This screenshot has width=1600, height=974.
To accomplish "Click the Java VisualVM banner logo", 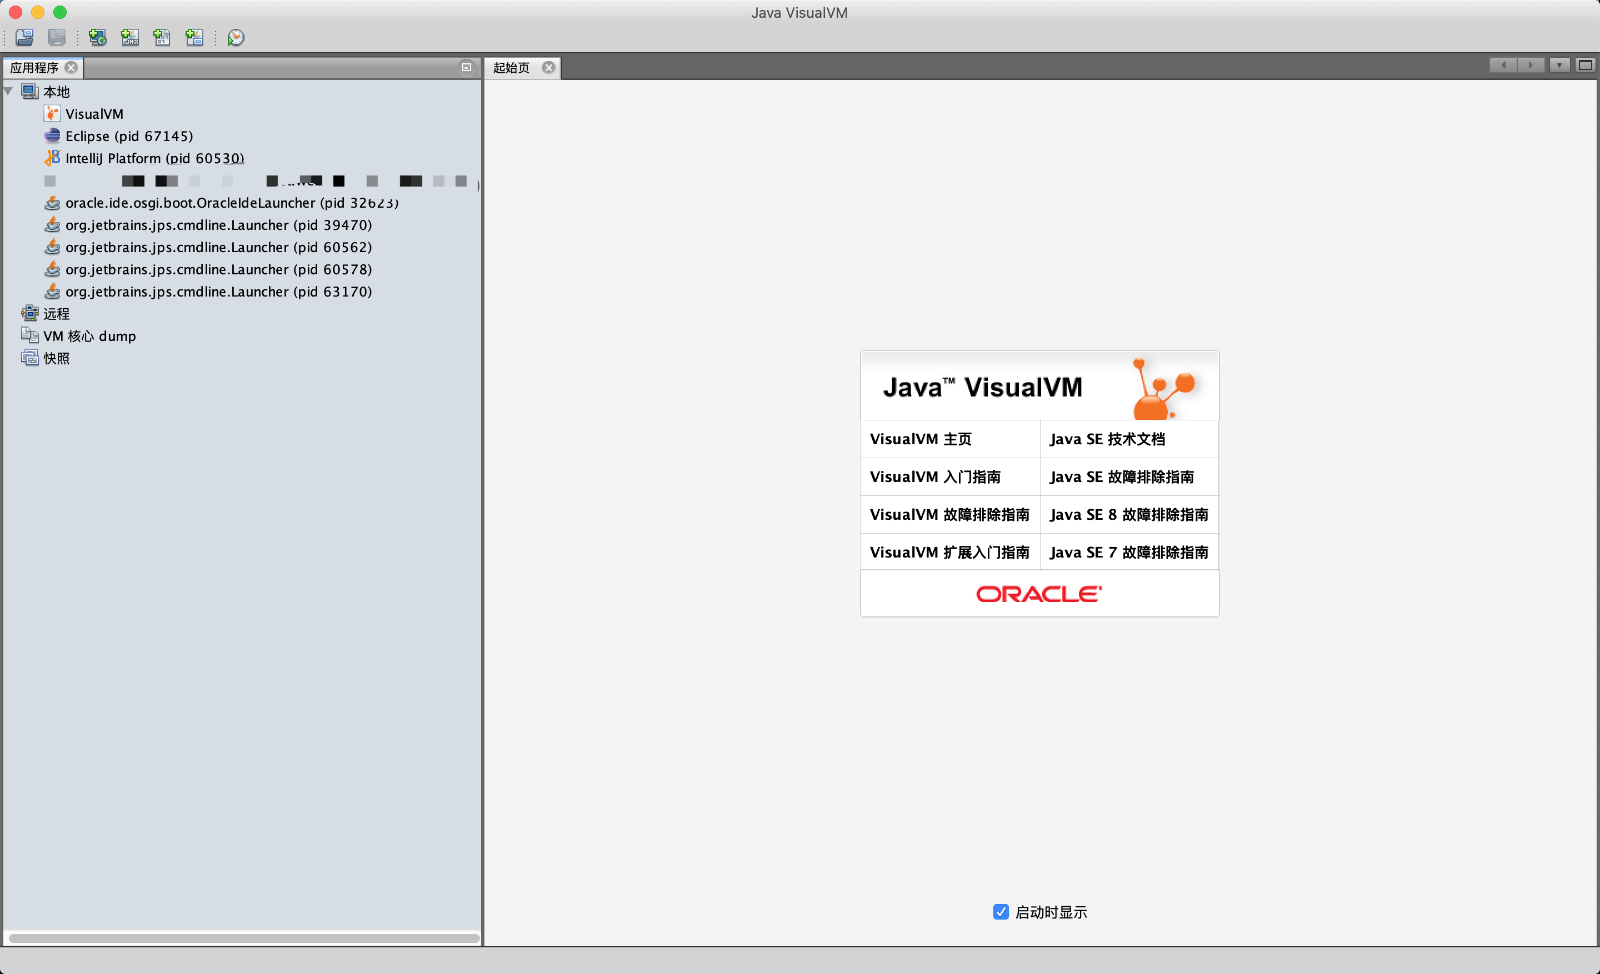I will click(1039, 386).
